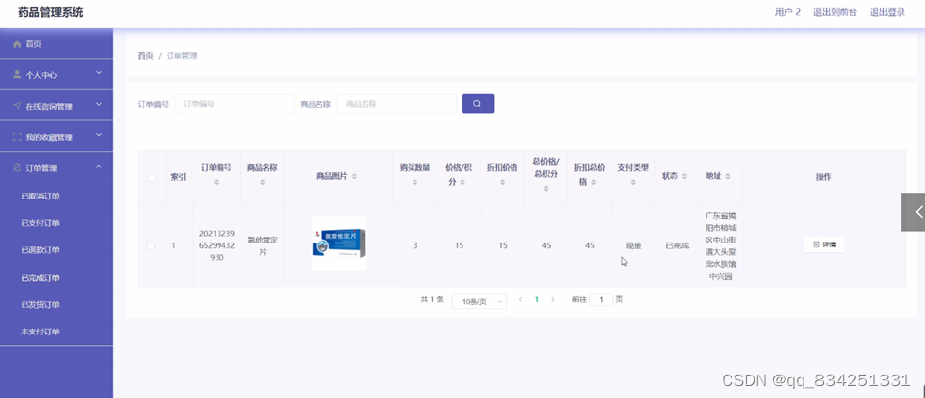The image size is (925, 398).
Task: Click the 共 1 条 total count
Action: click(x=432, y=299)
